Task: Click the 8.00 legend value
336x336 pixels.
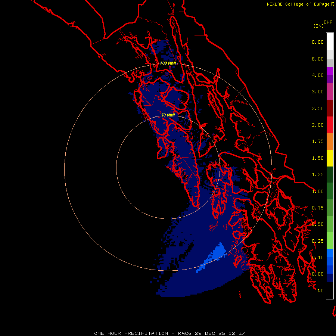Action: [318, 42]
